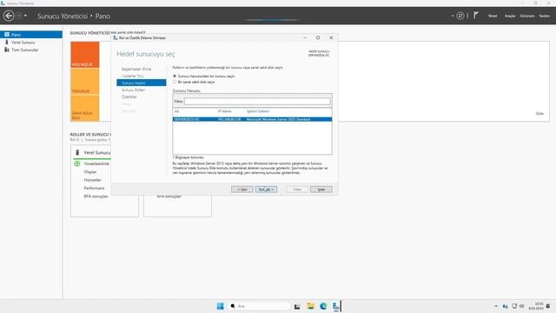Open the Windows Start menu
556x313 pixels.
tap(220, 306)
